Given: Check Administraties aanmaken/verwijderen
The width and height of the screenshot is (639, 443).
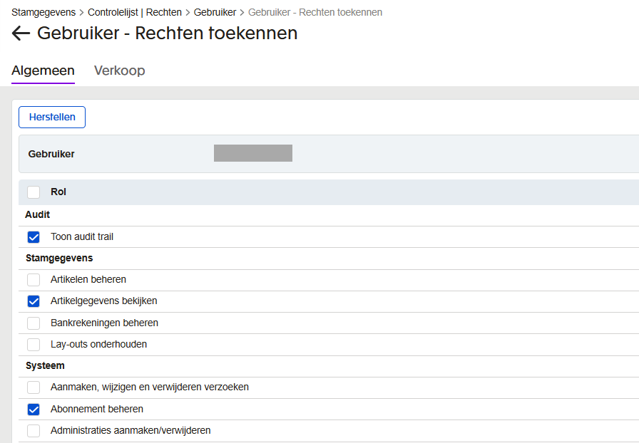Looking at the screenshot, I should tap(34, 431).
